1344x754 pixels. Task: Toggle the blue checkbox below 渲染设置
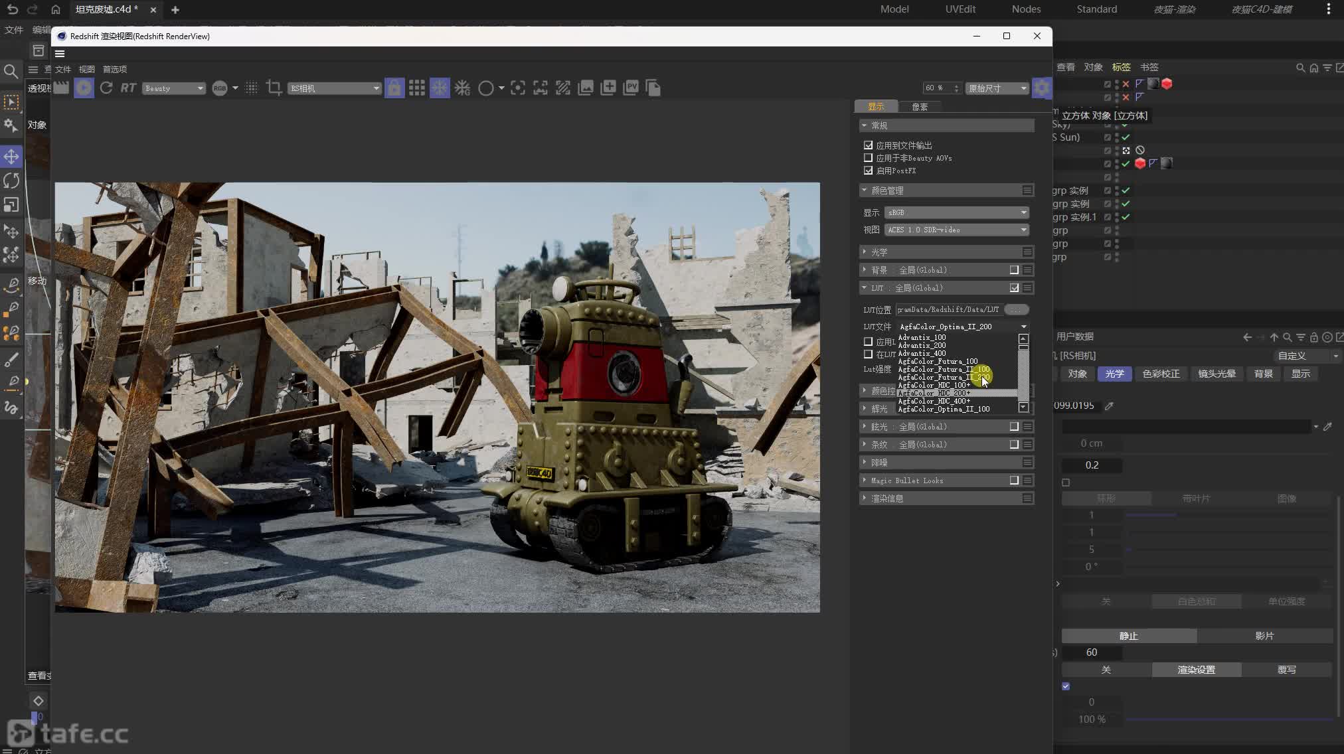(x=1066, y=686)
